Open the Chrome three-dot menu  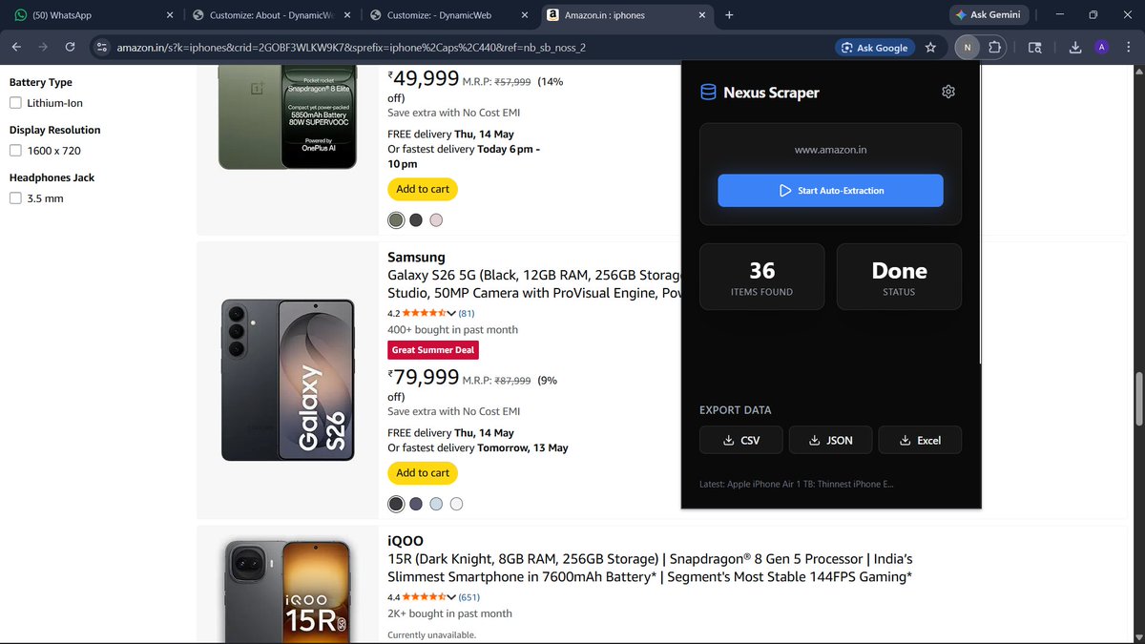(x=1127, y=47)
